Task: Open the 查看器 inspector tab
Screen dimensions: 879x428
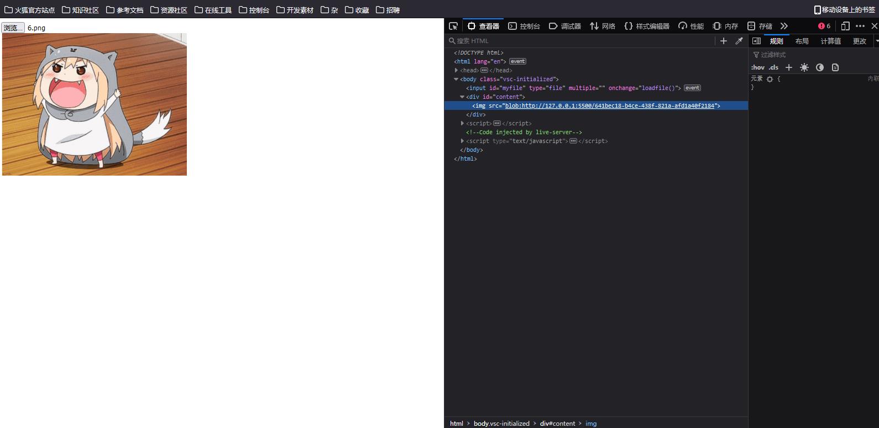Action: pyautogui.click(x=483, y=26)
